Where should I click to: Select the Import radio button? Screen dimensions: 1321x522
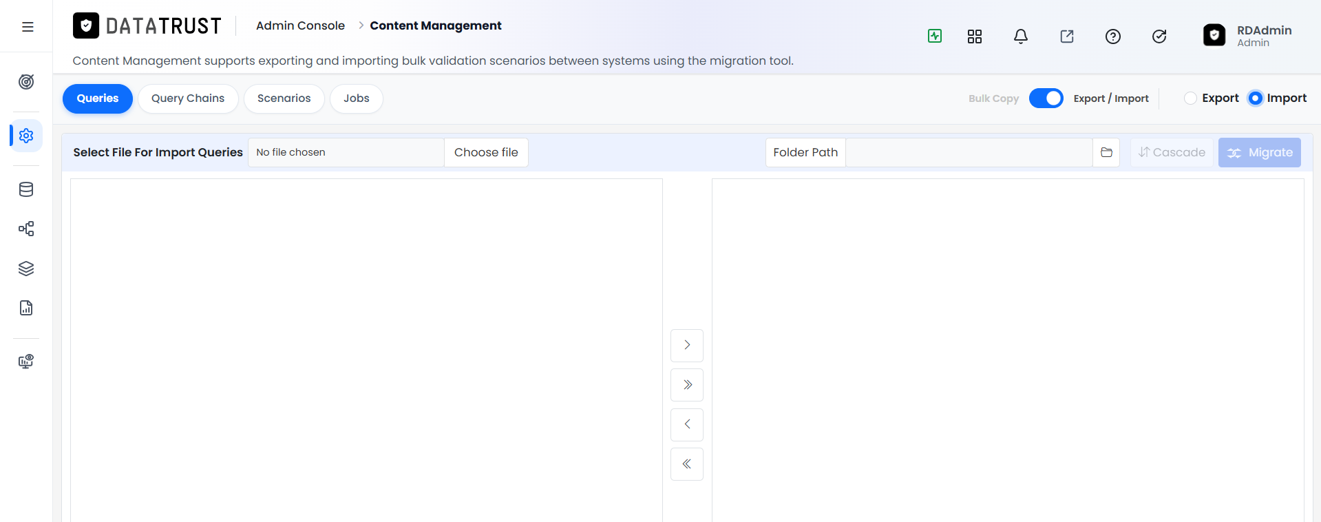[1256, 98]
